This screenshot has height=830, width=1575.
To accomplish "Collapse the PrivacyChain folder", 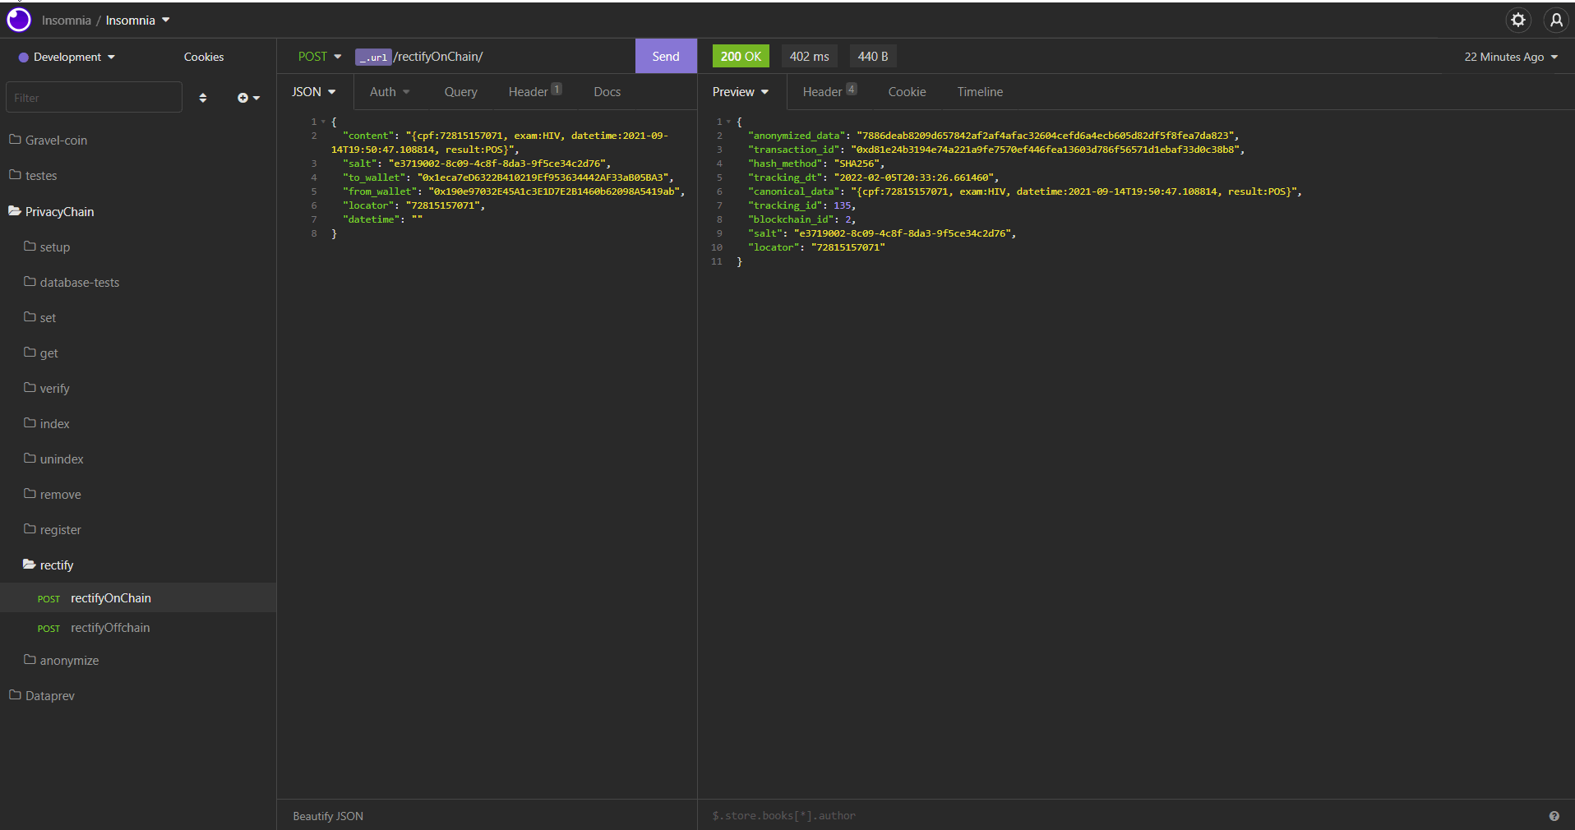I will [x=59, y=212].
